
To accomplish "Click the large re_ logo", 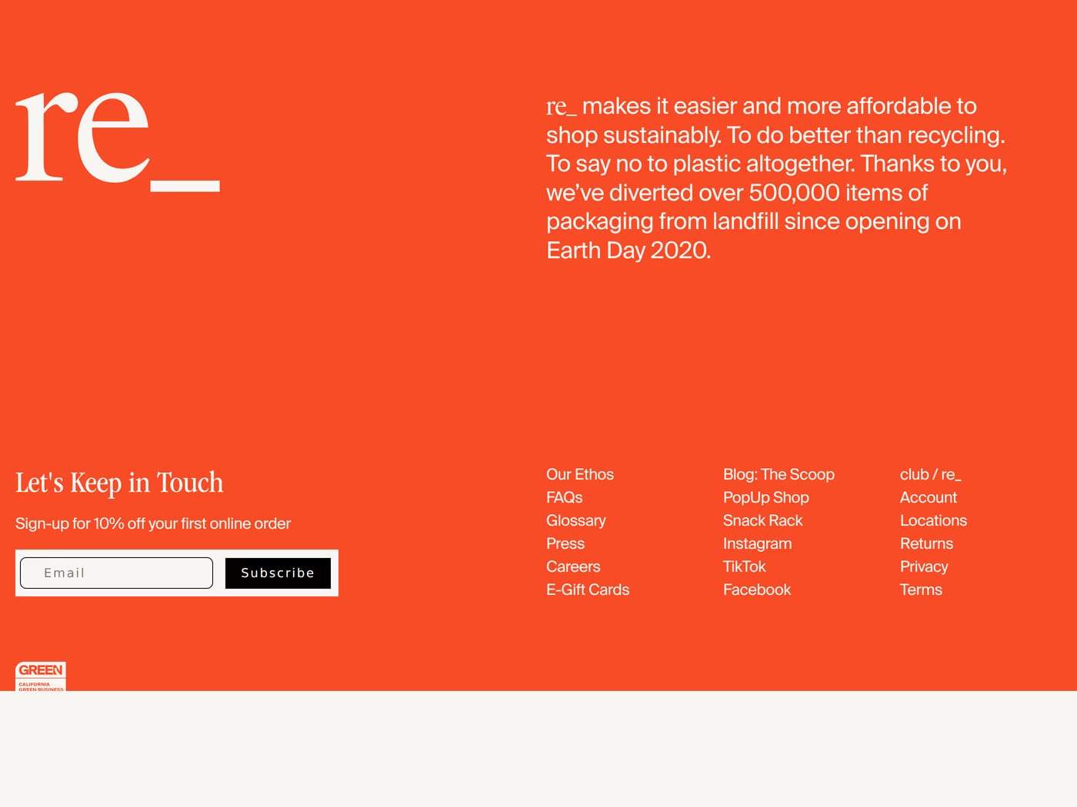I will pos(118,141).
